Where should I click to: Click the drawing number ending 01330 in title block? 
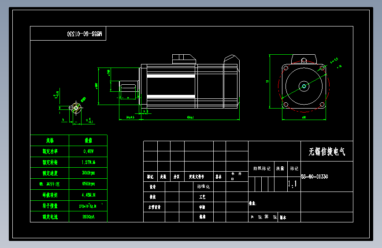click(315, 177)
